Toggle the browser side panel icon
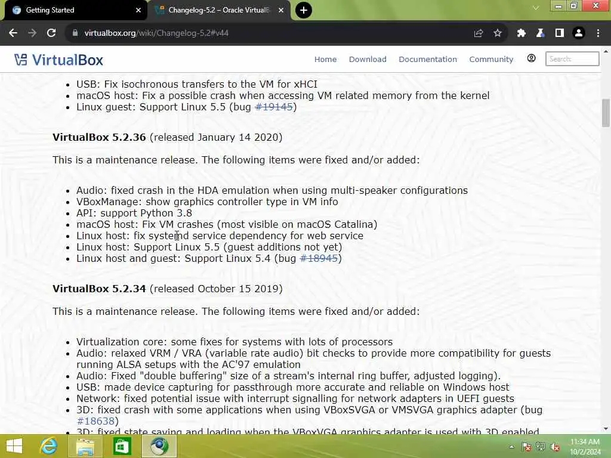 pyautogui.click(x=560, y=33)
